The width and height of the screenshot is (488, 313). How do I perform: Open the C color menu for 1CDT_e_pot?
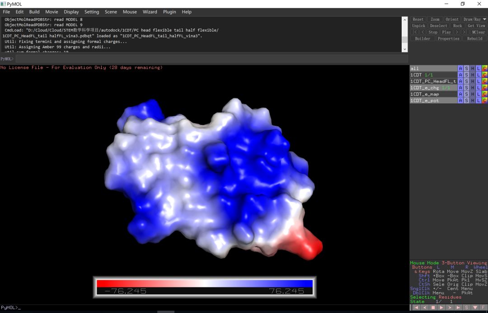[484, 101]
